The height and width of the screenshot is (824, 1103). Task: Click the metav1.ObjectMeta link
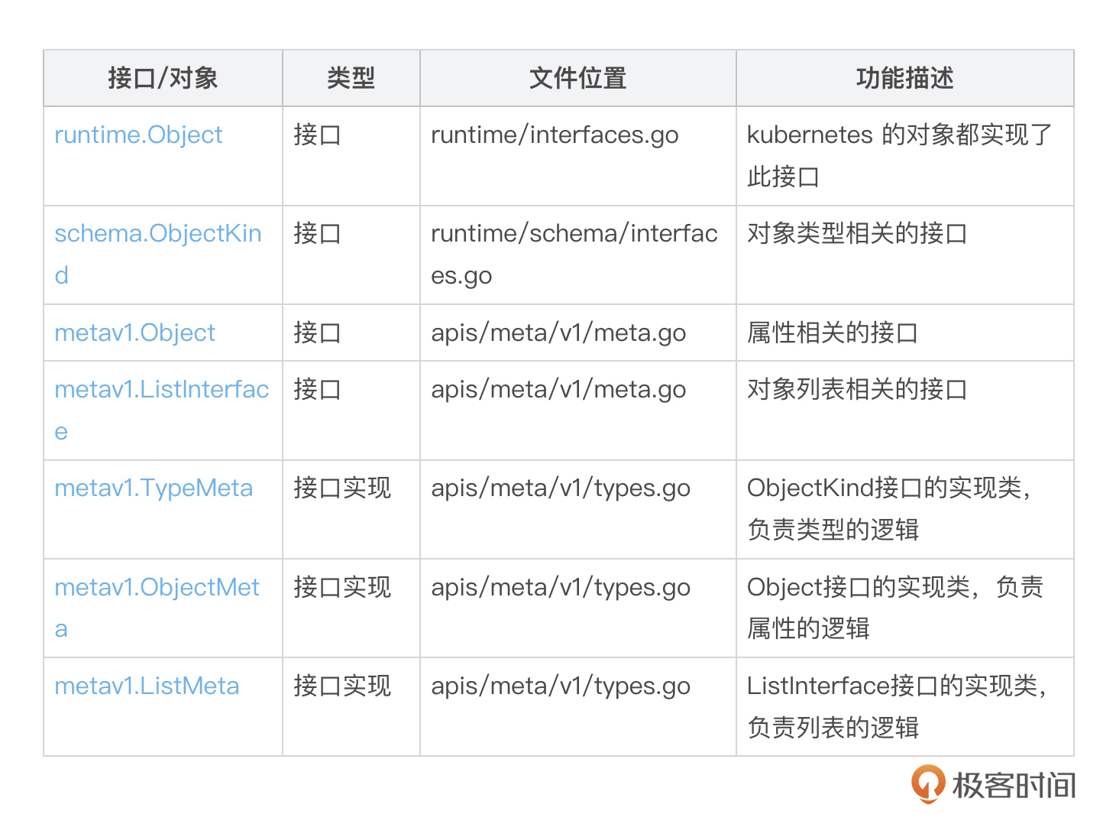point(157,588)
